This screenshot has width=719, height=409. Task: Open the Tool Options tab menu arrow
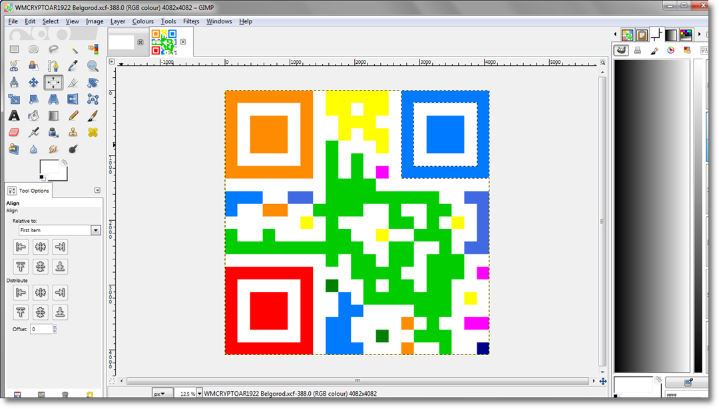coord(97,190)
